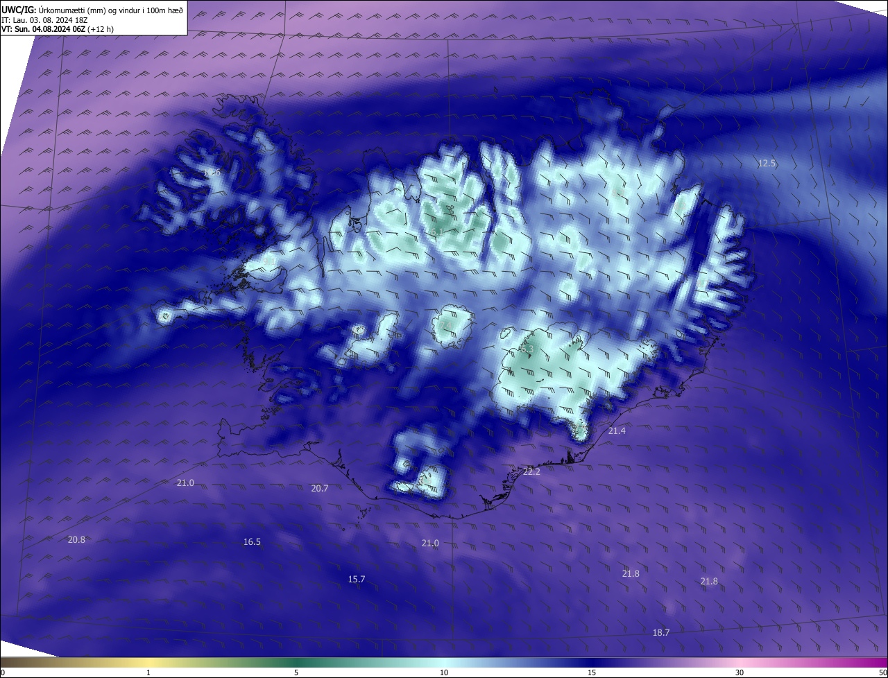Click the color scale tick labelled 10
The image size is (888, 678).
coord(444,672)
